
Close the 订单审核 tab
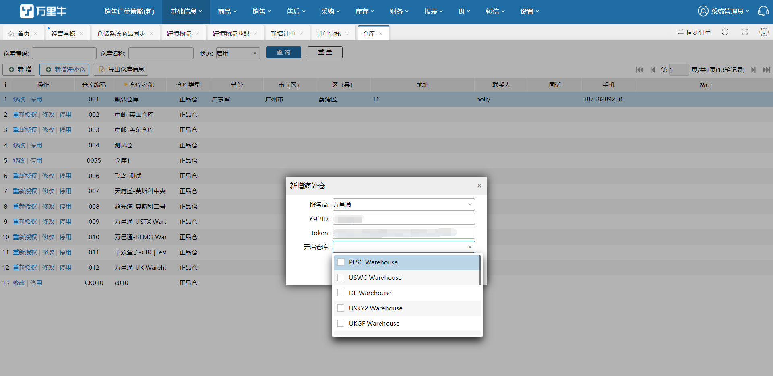pyautogui.click(x=347, y=33)
